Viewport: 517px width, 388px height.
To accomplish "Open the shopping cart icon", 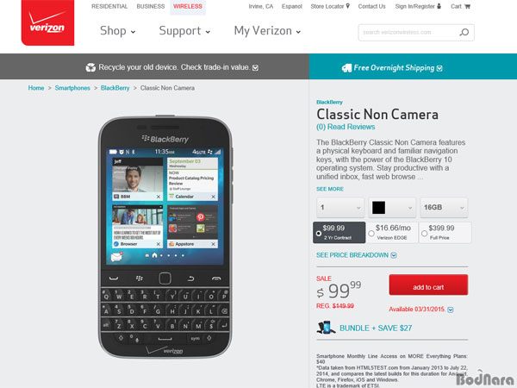I will click(x=467, y=6).
